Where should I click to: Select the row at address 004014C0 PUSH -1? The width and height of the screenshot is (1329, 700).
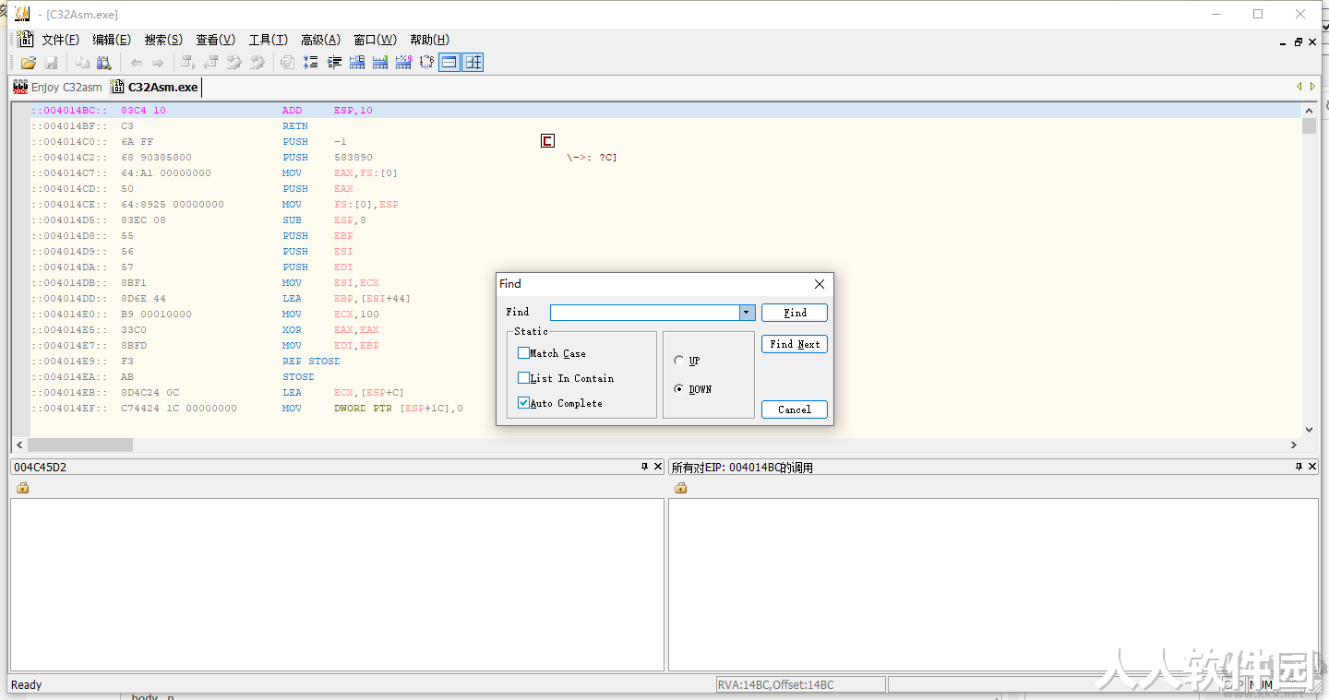pos(665,141)
